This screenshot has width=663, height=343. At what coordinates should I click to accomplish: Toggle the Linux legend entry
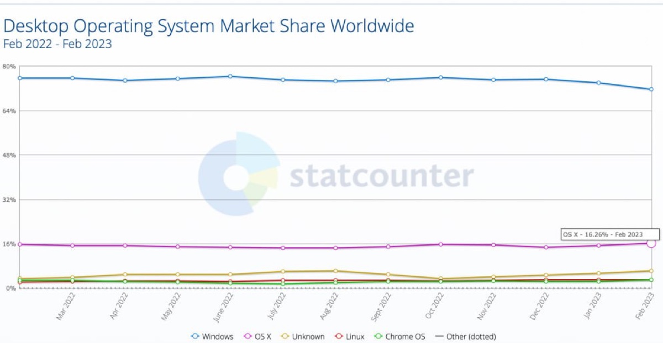tap(350, 336)
